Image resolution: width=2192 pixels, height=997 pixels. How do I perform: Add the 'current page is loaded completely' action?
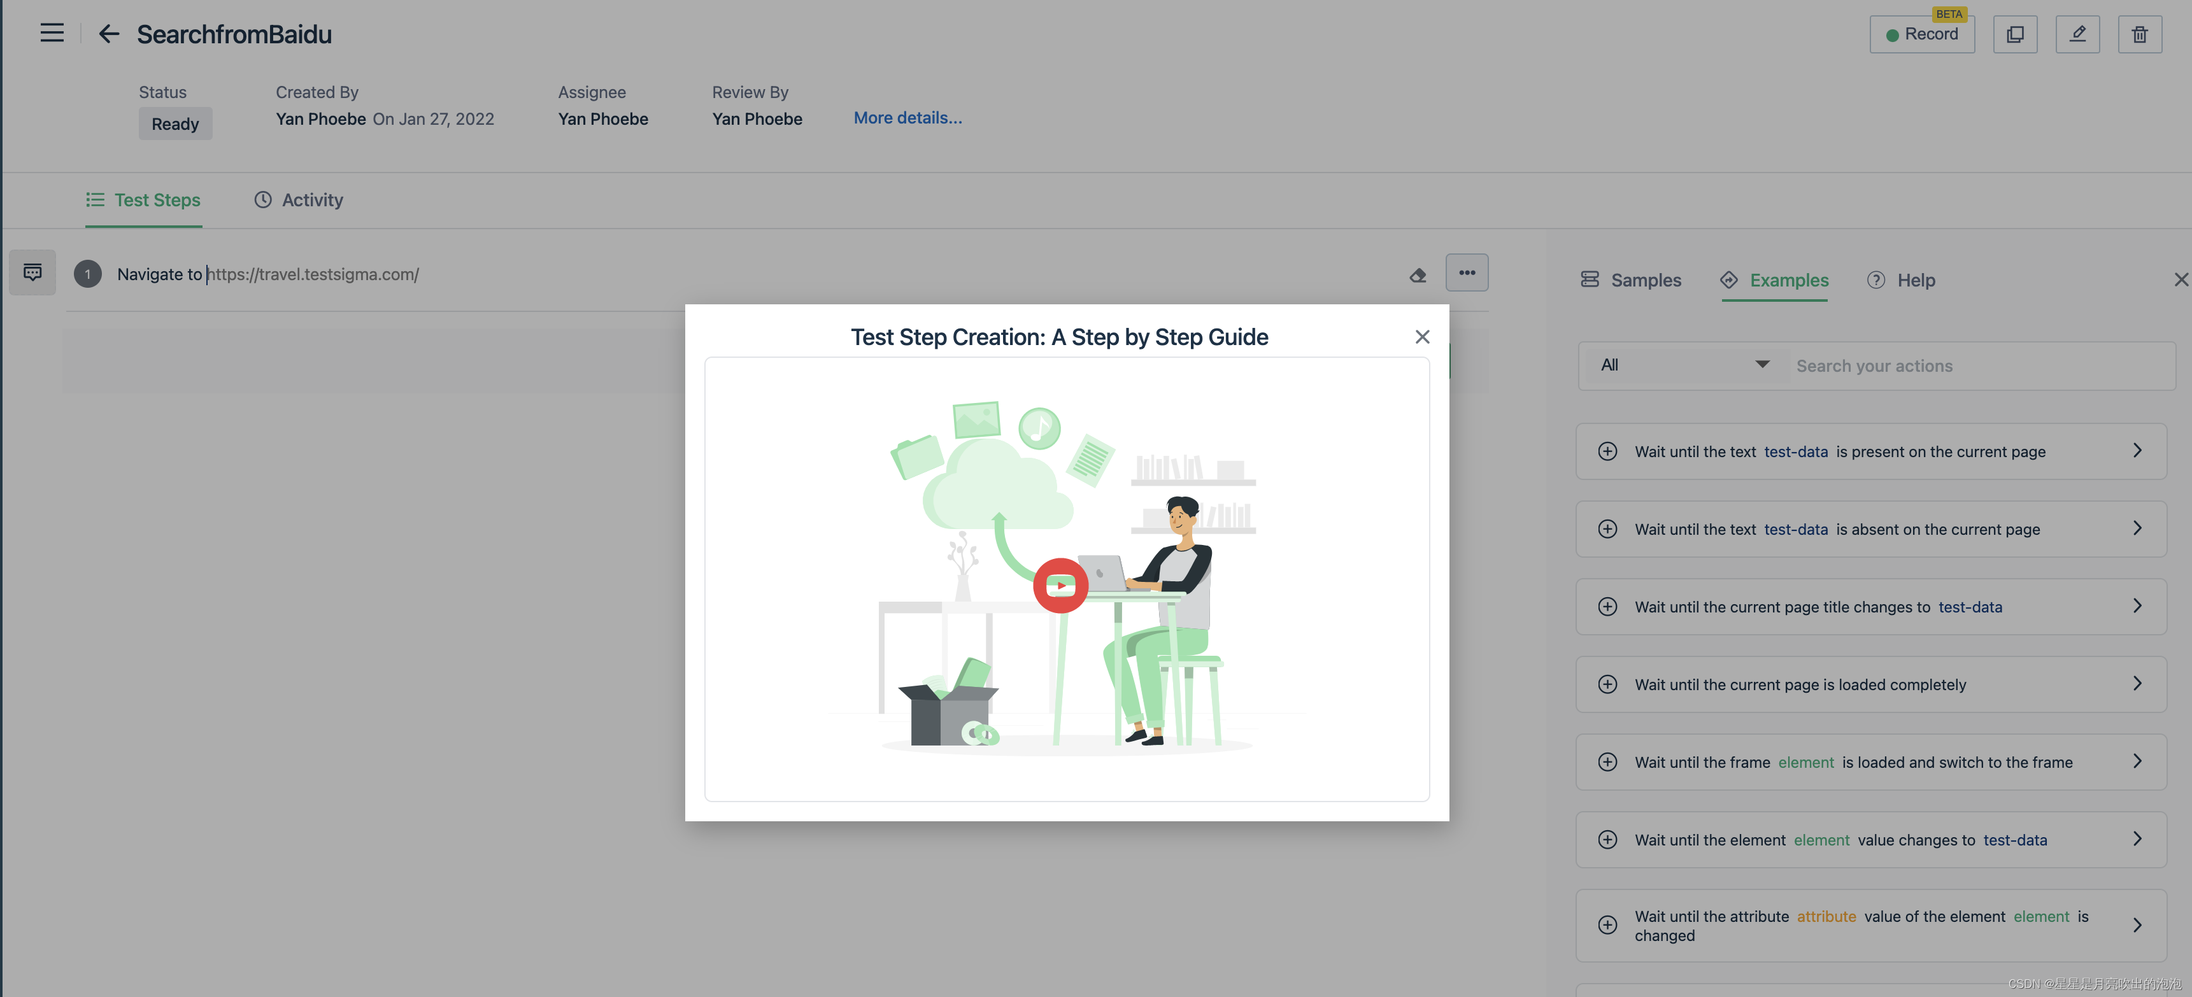(x=1607, y=684)
